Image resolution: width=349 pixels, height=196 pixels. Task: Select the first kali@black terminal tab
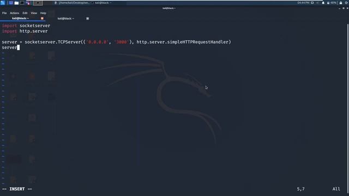20,19
